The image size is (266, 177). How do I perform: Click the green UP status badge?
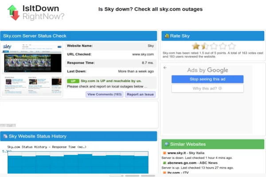[73, 81]
